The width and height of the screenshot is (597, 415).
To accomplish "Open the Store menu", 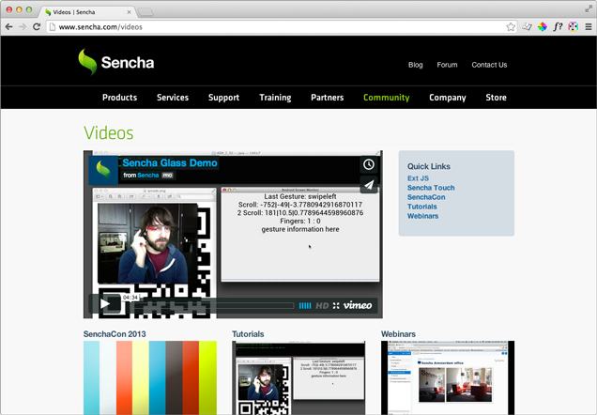I will (496, 98).
